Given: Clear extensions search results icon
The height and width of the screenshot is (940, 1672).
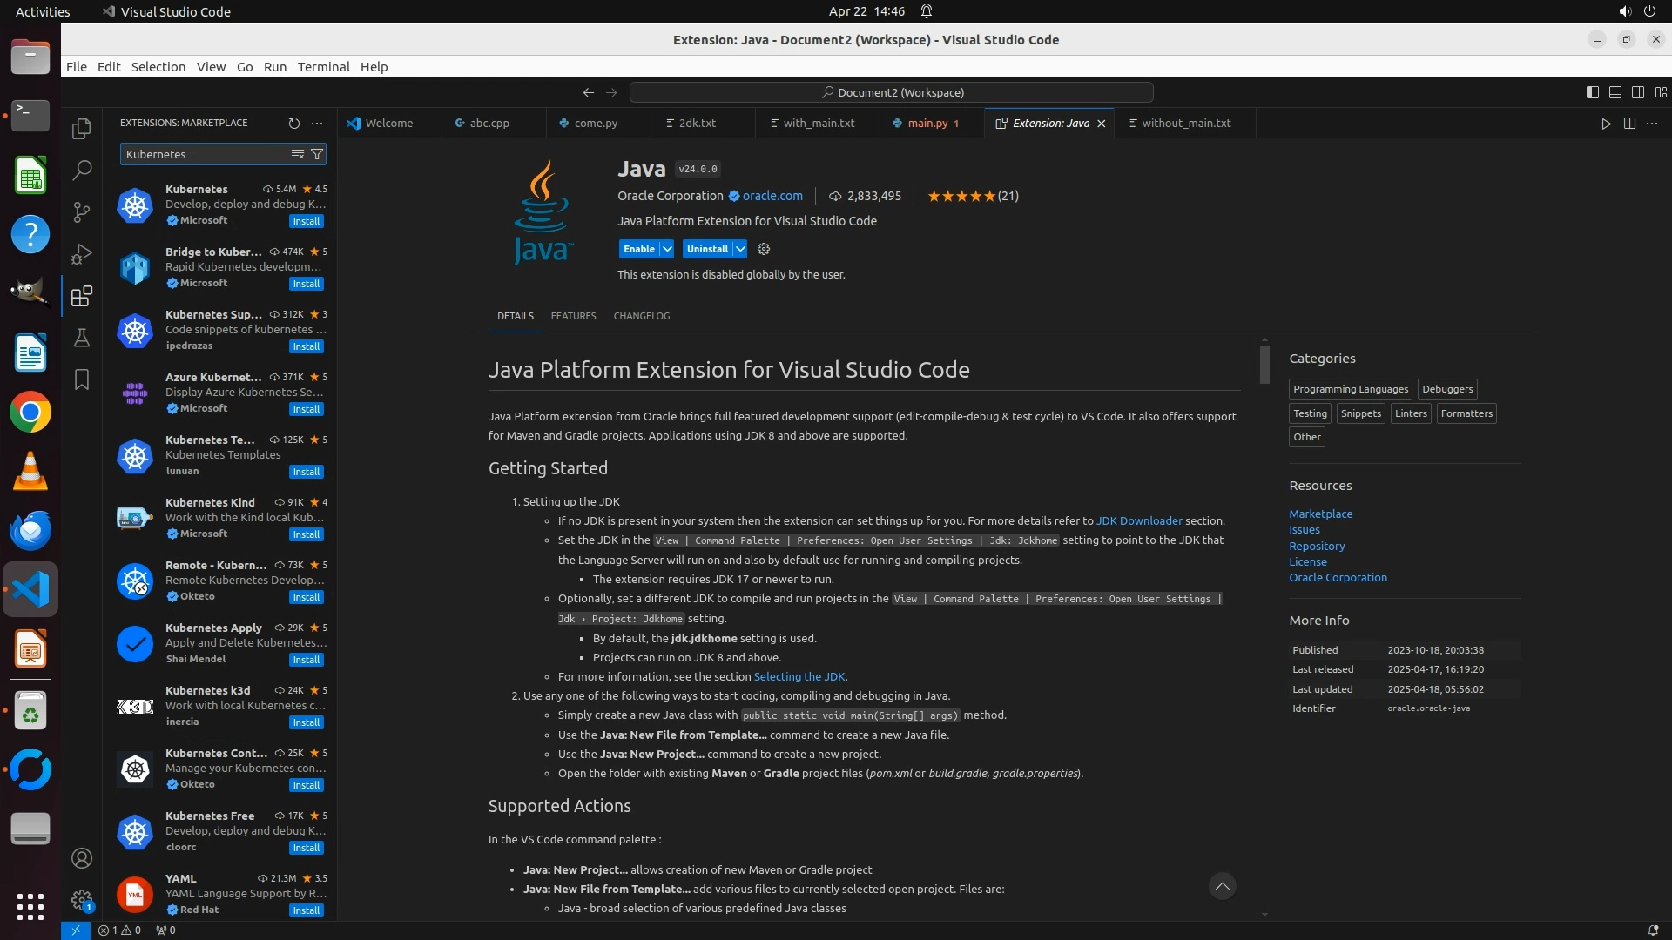Looking at the screenshot, I should (x=298, y=154).
